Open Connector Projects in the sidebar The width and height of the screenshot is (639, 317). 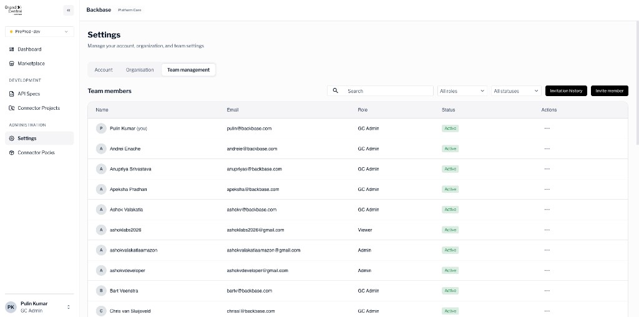click(x=39, y=108)
